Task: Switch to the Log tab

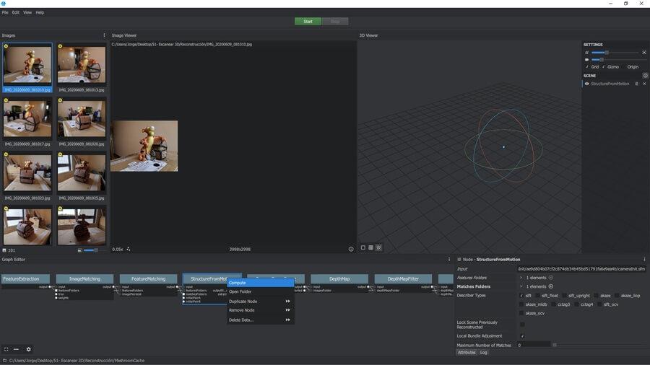Action: [484, 352]
